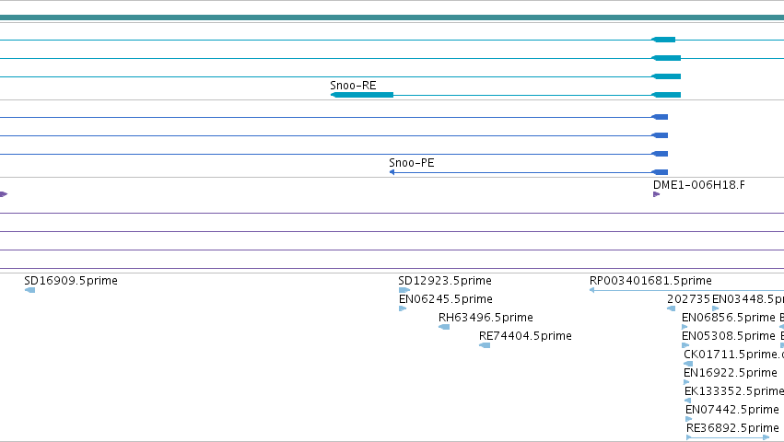Click the glyph under SD16909.5prime
Image resolution: width=784 pixels, height=442 pixels.
tap(30, 290)
